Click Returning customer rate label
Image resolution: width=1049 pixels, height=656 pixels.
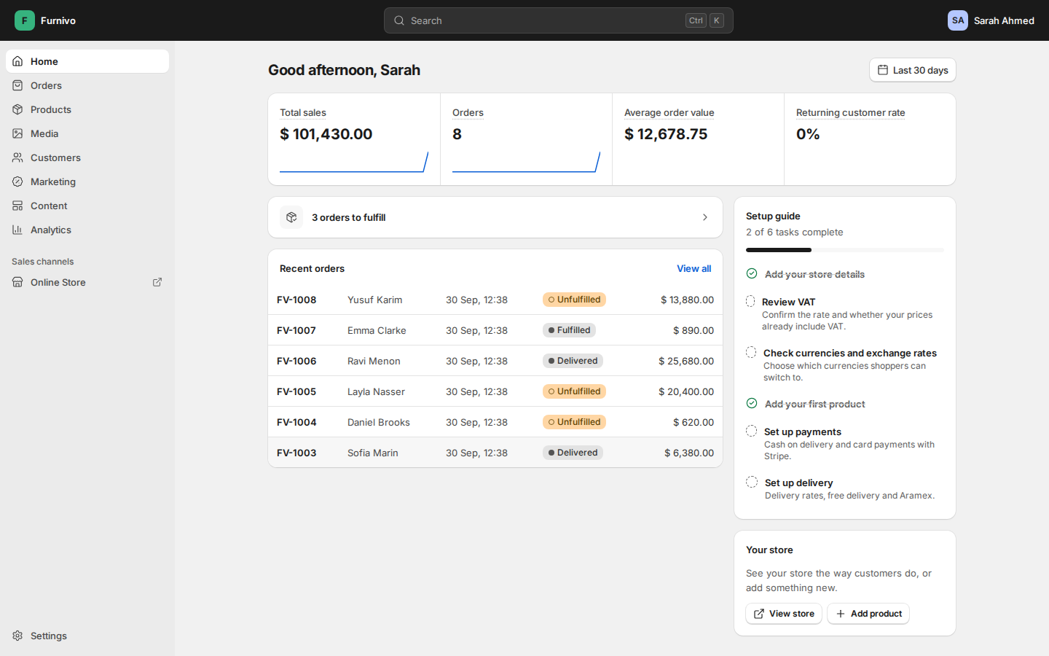(850, 112)
